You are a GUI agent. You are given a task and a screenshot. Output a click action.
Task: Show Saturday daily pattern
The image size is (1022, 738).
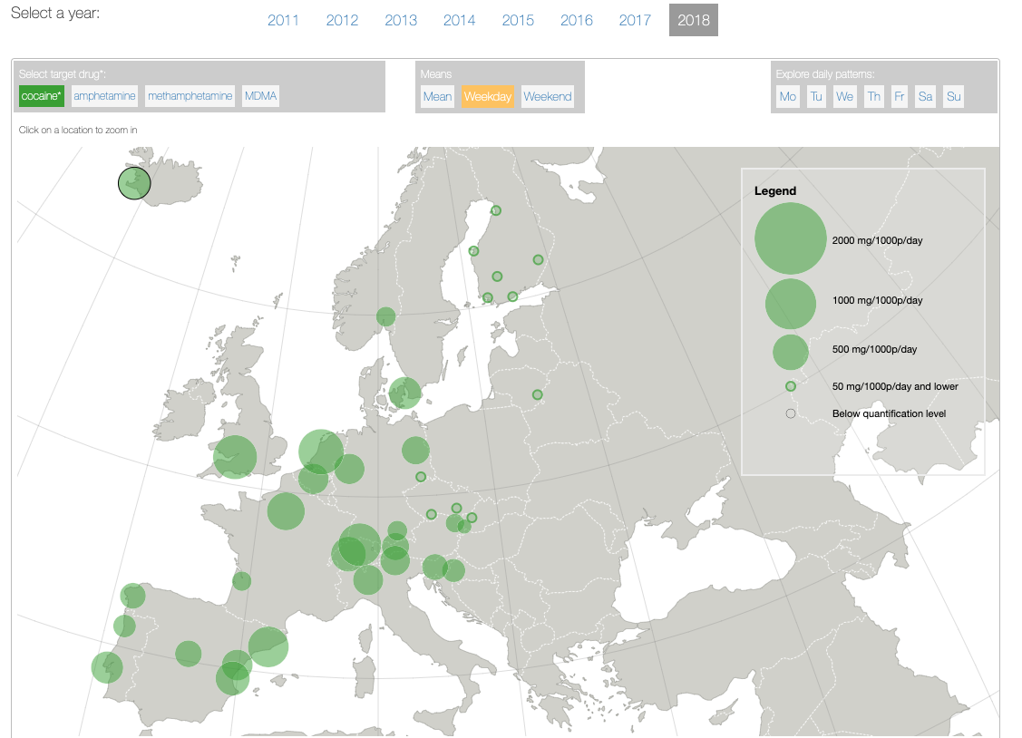(x=925, y=96)
